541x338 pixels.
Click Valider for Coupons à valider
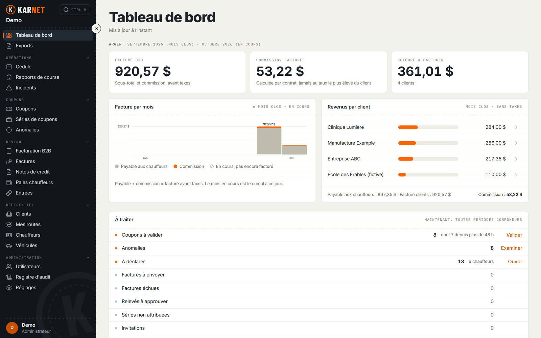[514, 235]
